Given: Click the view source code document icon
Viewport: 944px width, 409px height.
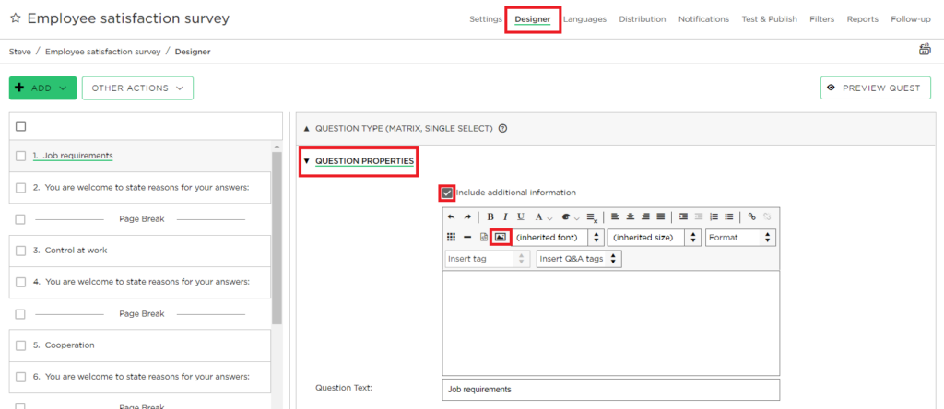Looking at the screenshot, I should click(x=483, y=237).
